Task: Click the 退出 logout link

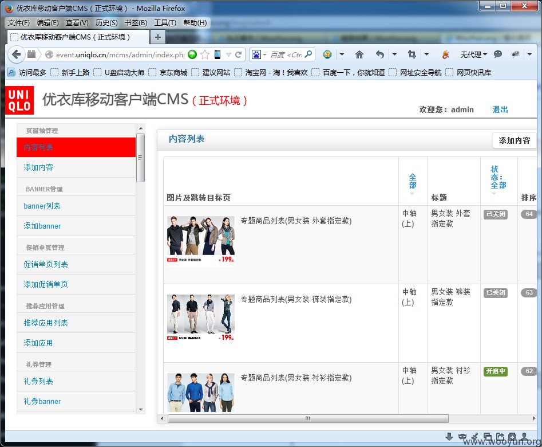Action: pyautogui.click(x=500, y=109)
